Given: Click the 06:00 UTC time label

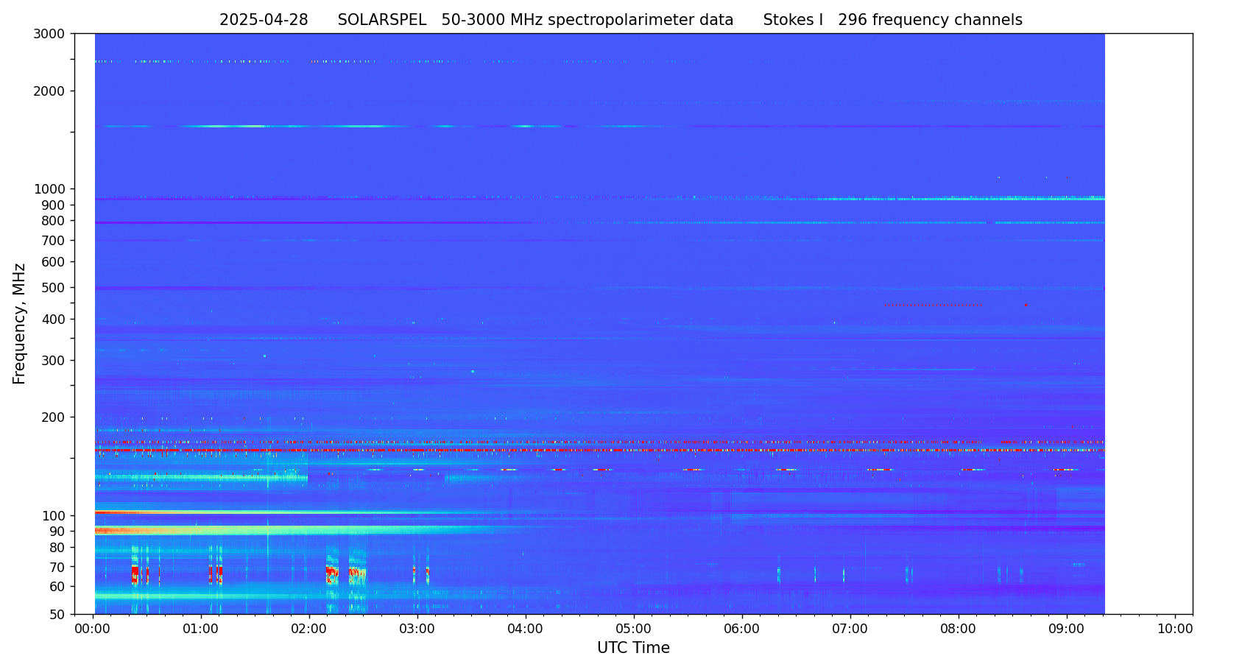Looking at the screenshot, I should coord(741,629).
